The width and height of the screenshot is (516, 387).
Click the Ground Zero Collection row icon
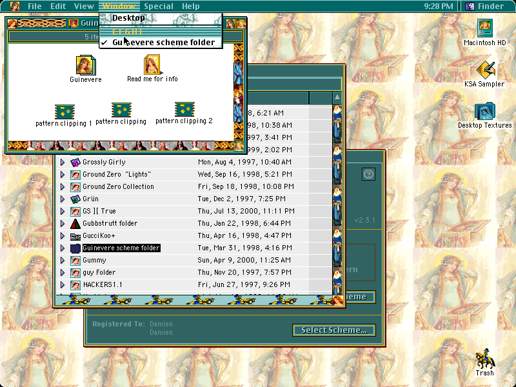tap(75, 186)
